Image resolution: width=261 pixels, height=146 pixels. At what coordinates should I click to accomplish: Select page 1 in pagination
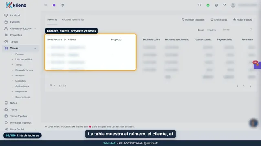tap(244, 86)
